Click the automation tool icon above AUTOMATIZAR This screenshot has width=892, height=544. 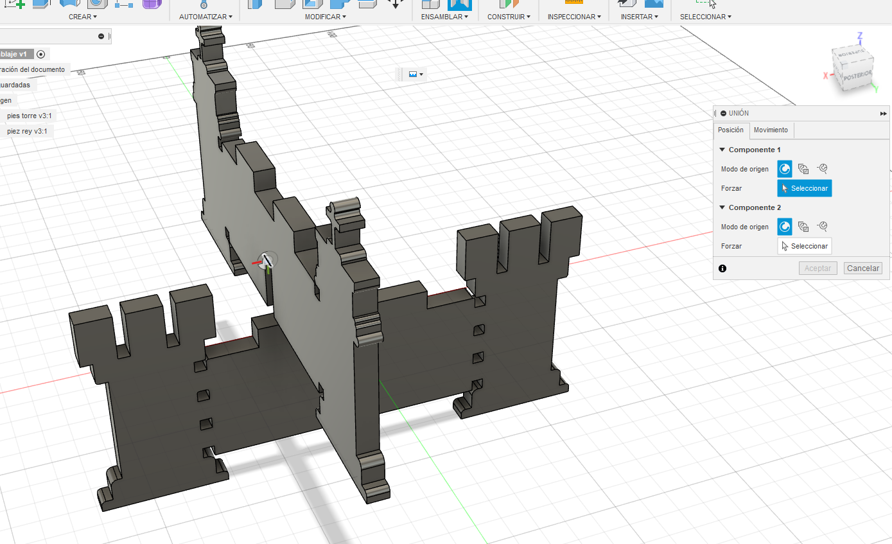tap(205, 4)
